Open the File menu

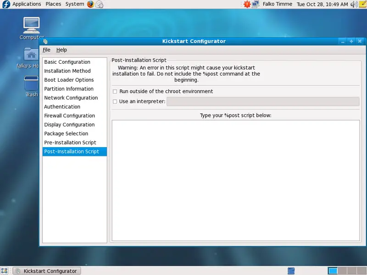point(46,50)
